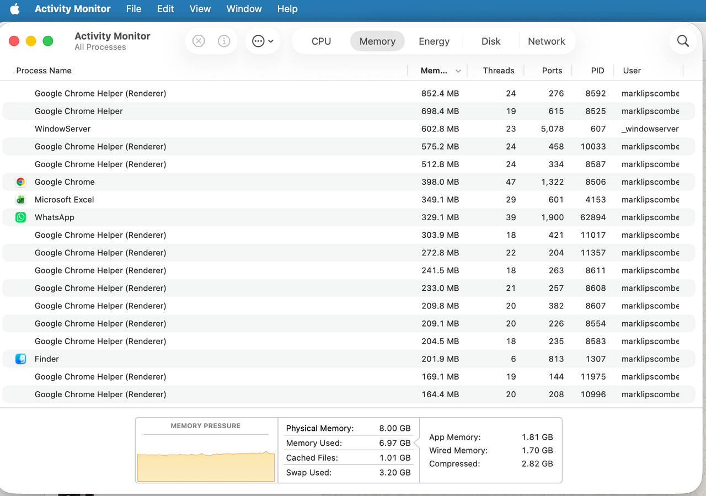Click the _windowserver user cell

[650, 129]
